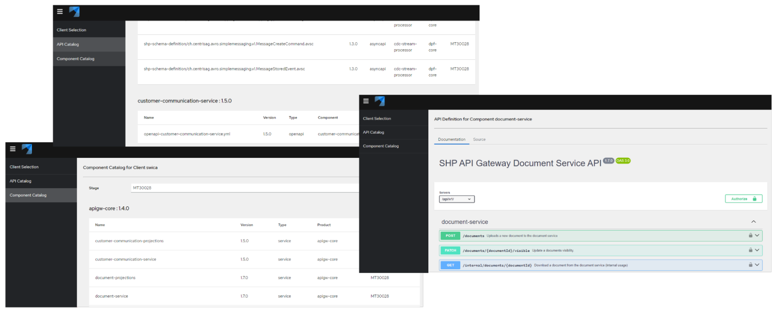Expand PATCH /documents/{documentId}/visible chevron
The image size is (777, 313).
click(x=757, y=250)
